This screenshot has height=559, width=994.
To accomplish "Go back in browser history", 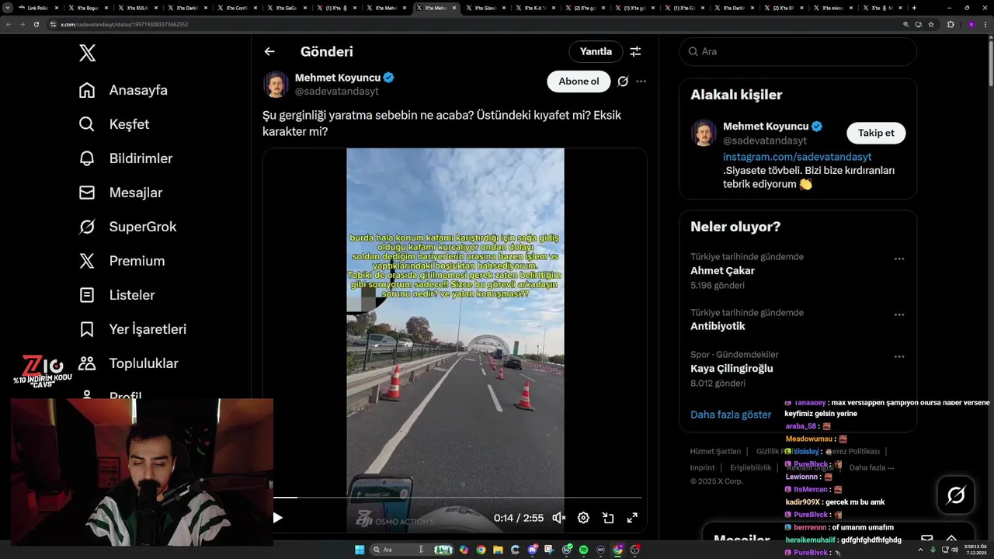I will pyautogui.click(x=9, y=24).
